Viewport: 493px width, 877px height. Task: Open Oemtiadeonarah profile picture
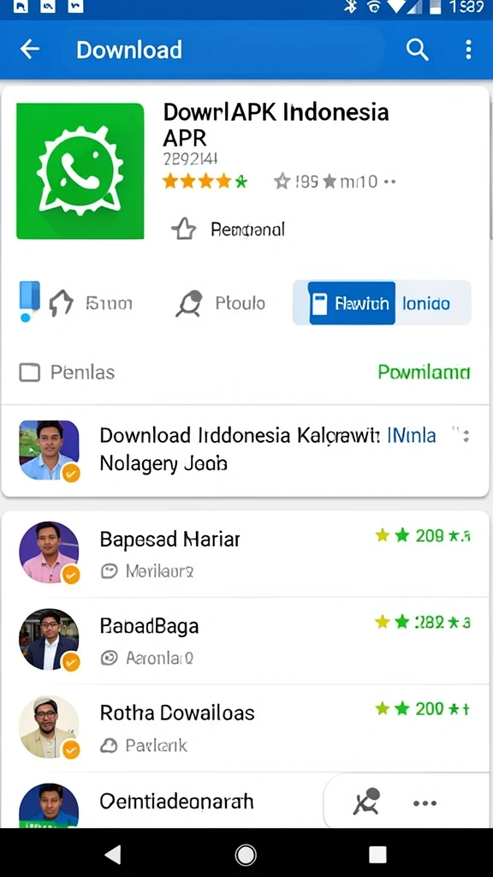coord(49,805)
